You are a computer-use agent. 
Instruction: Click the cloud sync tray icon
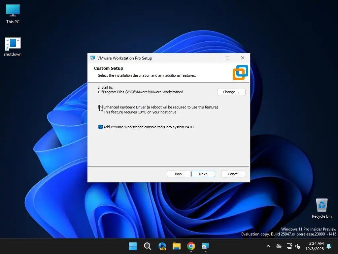[x=279, y=246]
